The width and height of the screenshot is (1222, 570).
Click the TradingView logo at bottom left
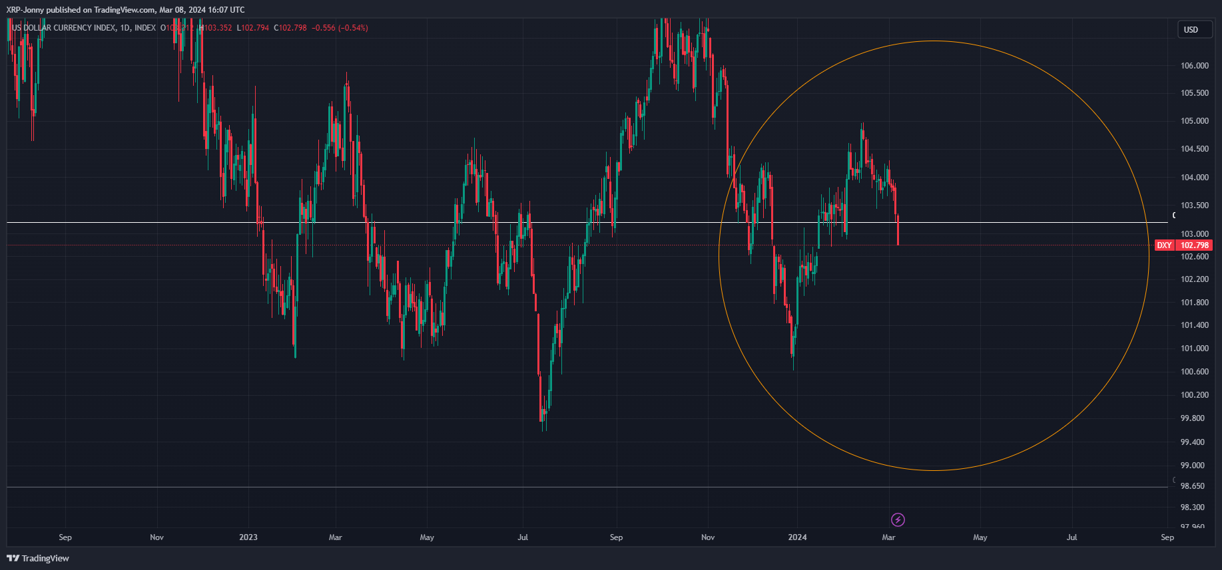[x=38, y=558]
